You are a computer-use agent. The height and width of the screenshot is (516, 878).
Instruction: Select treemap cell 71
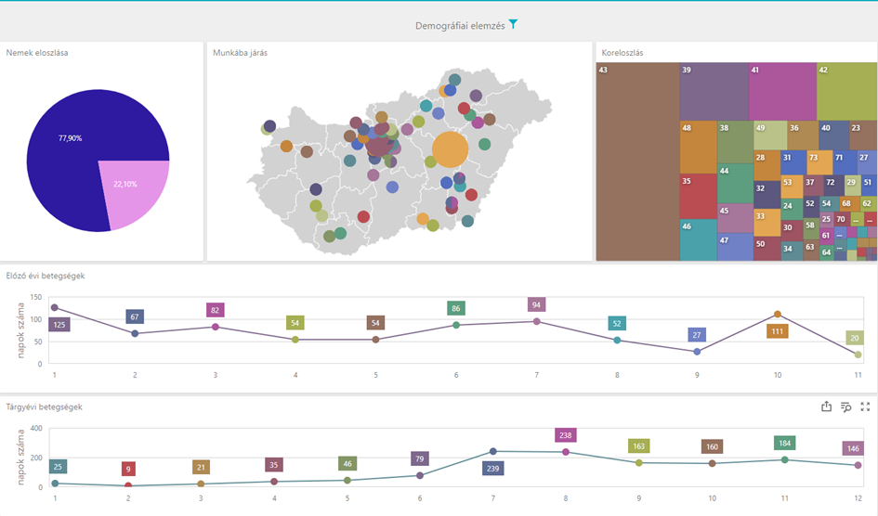(845, 162)
